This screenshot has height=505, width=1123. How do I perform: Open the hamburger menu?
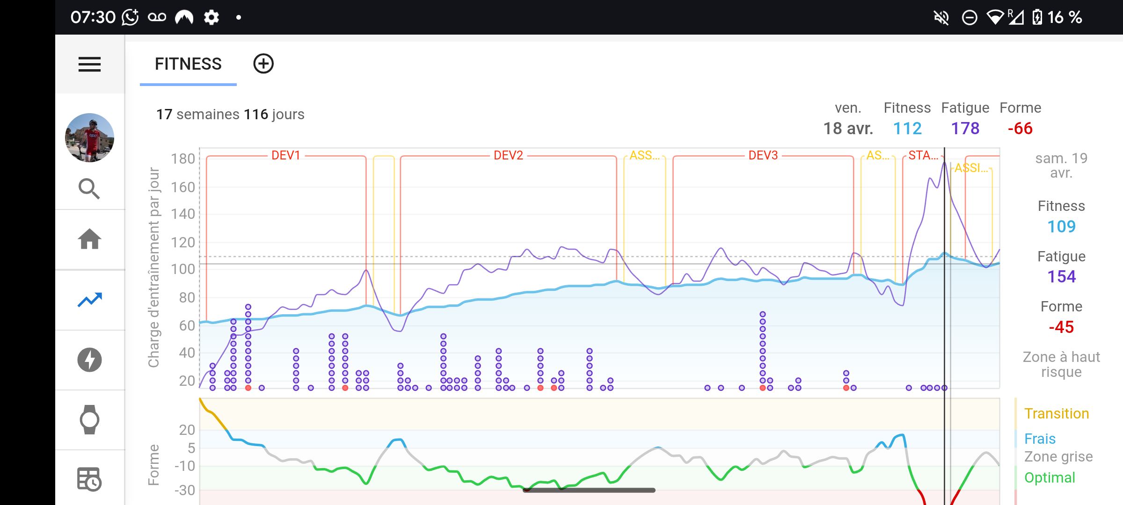[x=89, y=64]
